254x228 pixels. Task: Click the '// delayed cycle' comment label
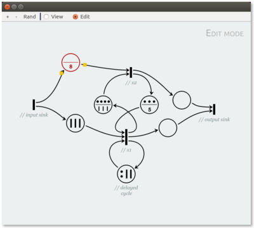[126, 191]
